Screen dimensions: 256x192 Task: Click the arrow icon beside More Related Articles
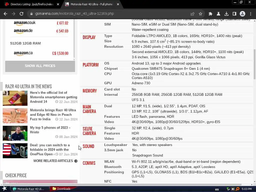76,161
